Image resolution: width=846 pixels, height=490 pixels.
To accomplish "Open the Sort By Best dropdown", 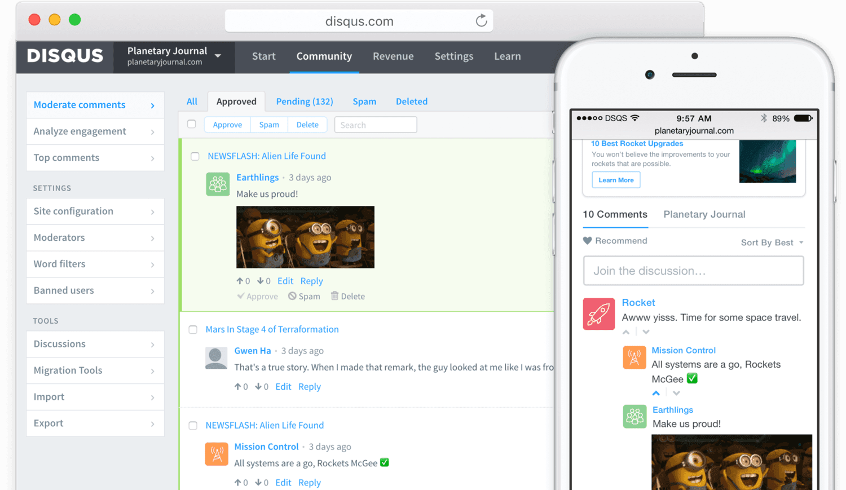I will click(x=772, y=242).
